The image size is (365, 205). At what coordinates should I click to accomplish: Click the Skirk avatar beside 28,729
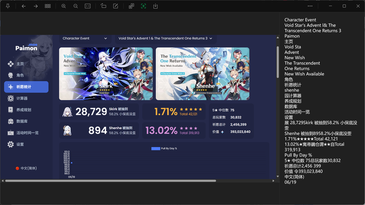coord(67,112)
